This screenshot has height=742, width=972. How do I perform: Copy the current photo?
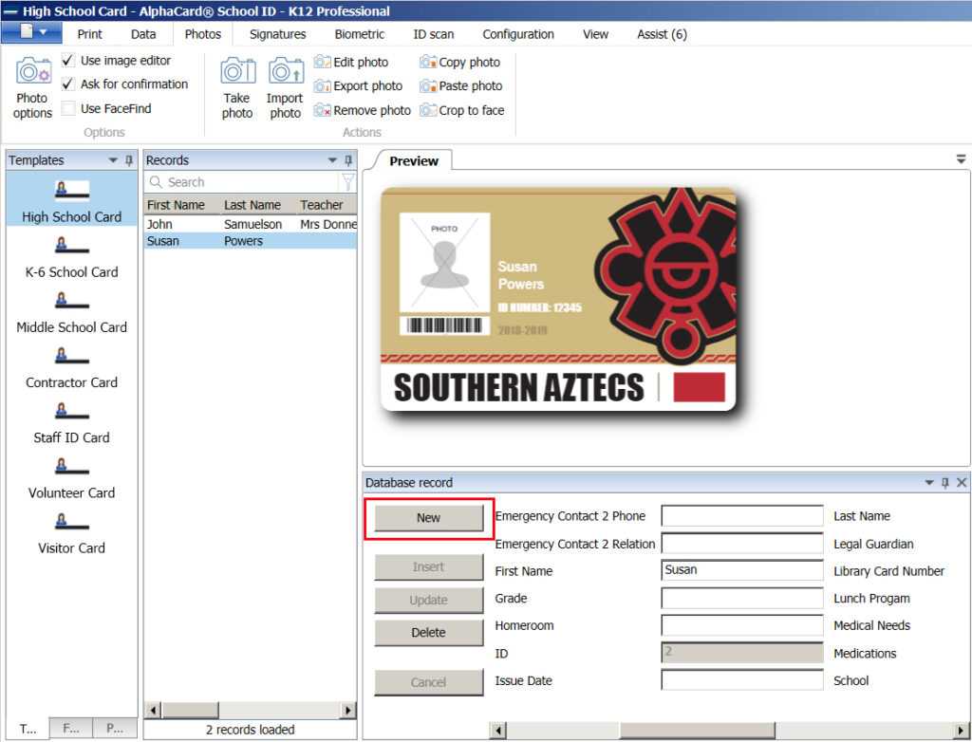pos(461,62)
